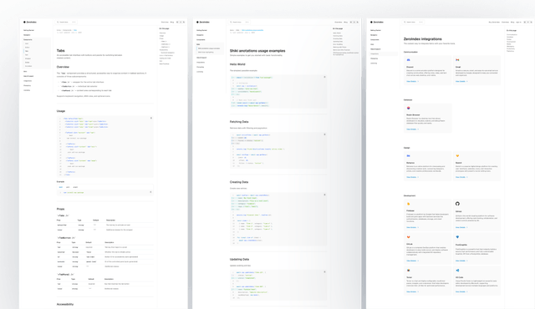535x309 pixels.
Task: Click the Firebase logo icon
Action: pyautogui.click(x=409, y=204)
